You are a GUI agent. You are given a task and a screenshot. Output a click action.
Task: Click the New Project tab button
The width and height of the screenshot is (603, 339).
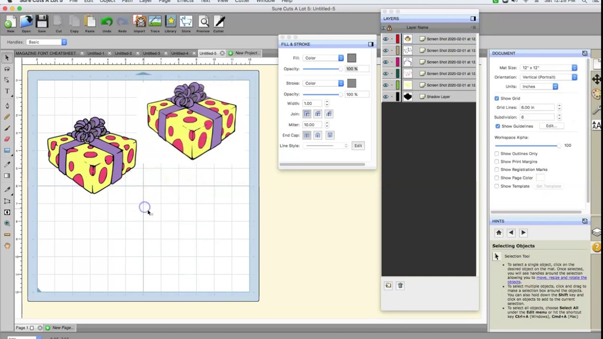click(x=244, y=53)
